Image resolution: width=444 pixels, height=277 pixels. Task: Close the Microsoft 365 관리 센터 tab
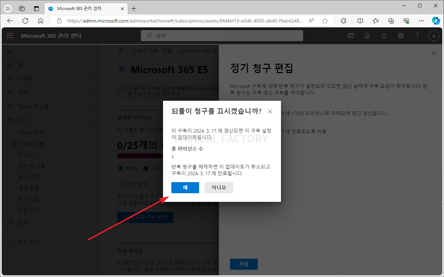coord(122,8)
